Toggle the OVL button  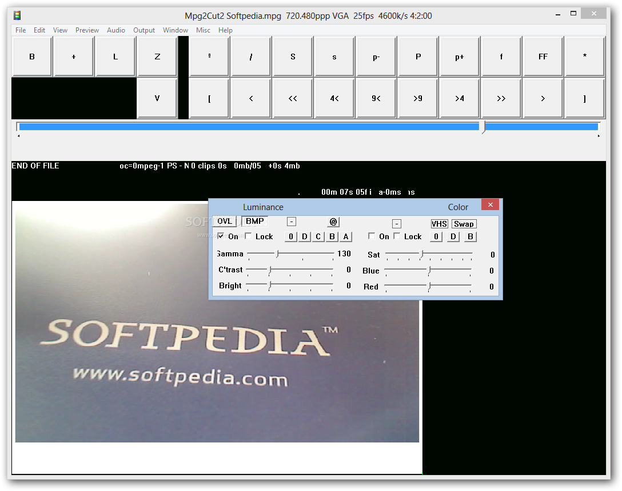click(225, 221)
